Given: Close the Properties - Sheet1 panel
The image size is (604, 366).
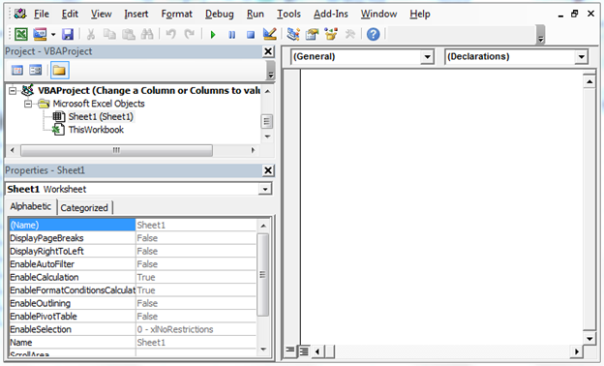Looking at the screenshot, I should [x=268, y=170].
